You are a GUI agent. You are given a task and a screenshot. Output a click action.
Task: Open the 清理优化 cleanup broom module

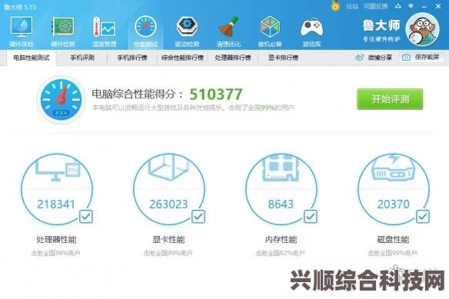coord(228,32)
